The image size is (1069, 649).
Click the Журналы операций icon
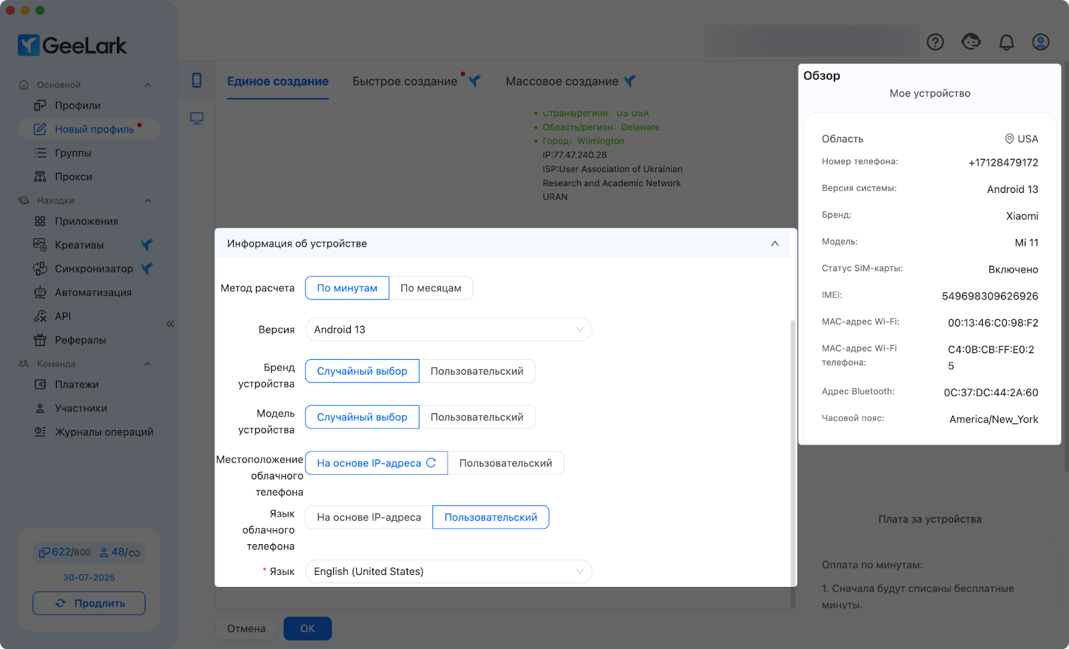[x=40, y=432]
